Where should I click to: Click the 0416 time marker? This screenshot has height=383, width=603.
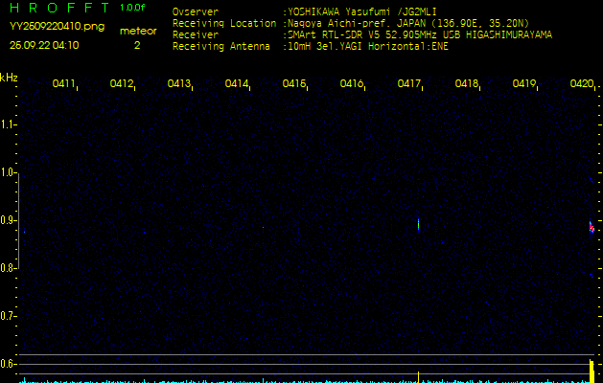[351, 83]
